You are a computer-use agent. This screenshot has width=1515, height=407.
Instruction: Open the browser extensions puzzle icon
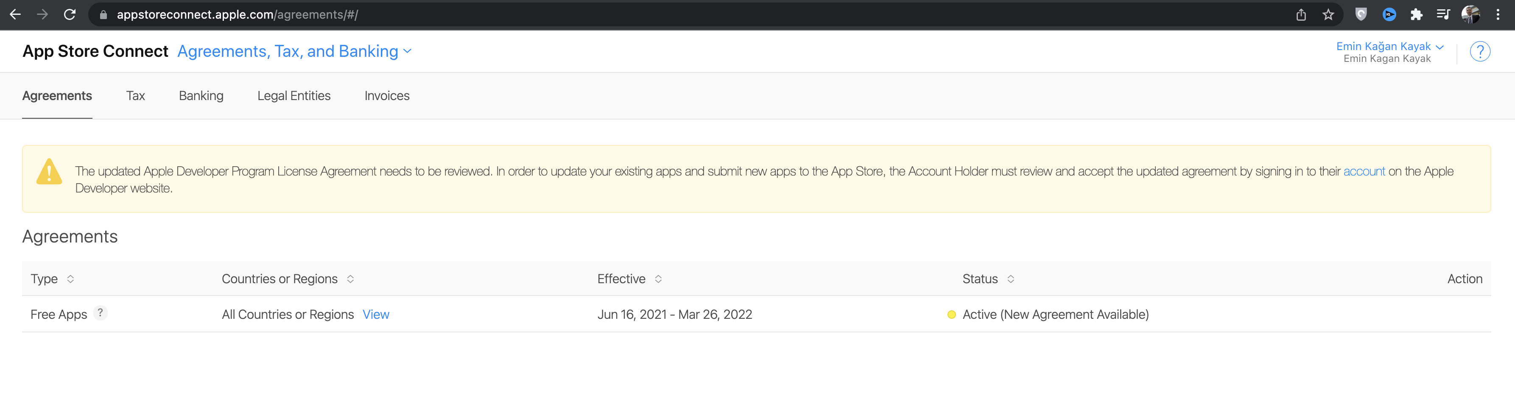(1416, 15)
